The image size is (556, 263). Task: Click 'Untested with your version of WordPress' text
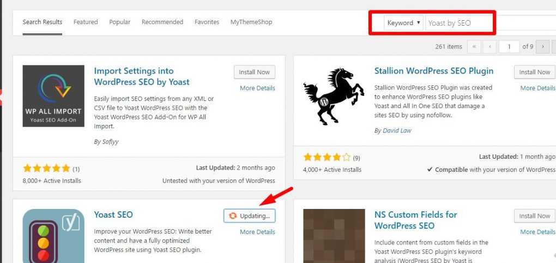click(x=219, y=181)
